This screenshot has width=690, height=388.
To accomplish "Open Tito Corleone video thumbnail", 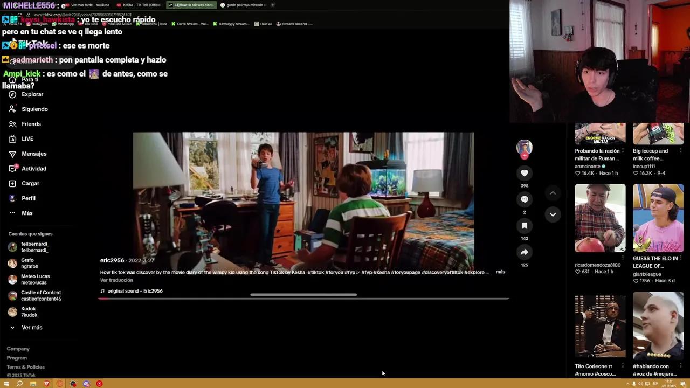I will point(600,326).
